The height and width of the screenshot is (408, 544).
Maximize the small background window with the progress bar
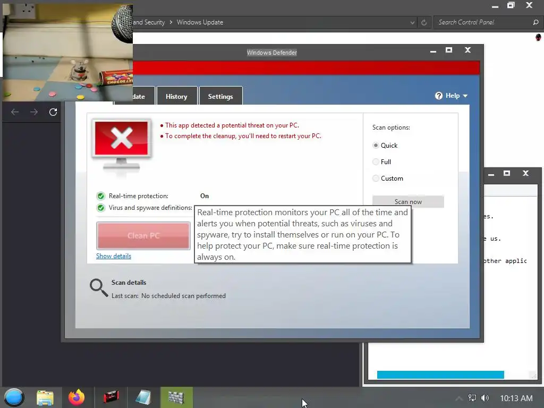506,173
